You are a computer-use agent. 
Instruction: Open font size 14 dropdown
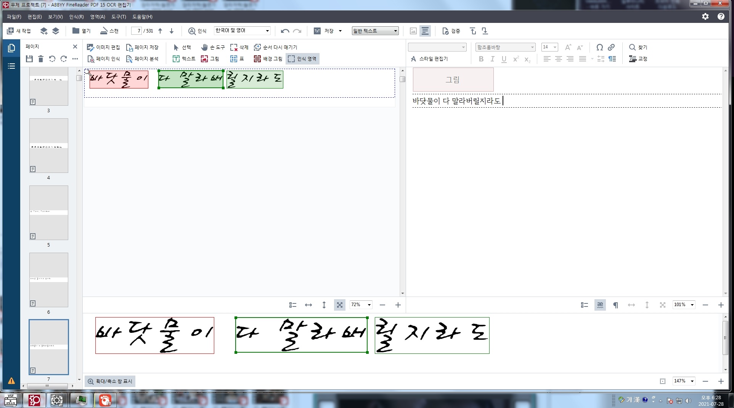(x=555, y=47)
